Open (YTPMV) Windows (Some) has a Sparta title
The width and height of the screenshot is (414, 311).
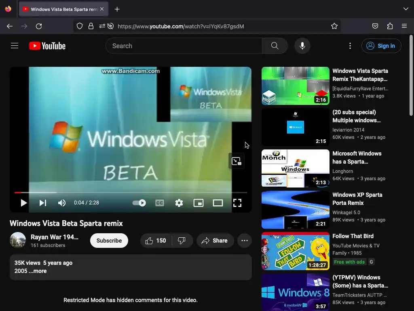pyautogui.click(x=360, y=281)
